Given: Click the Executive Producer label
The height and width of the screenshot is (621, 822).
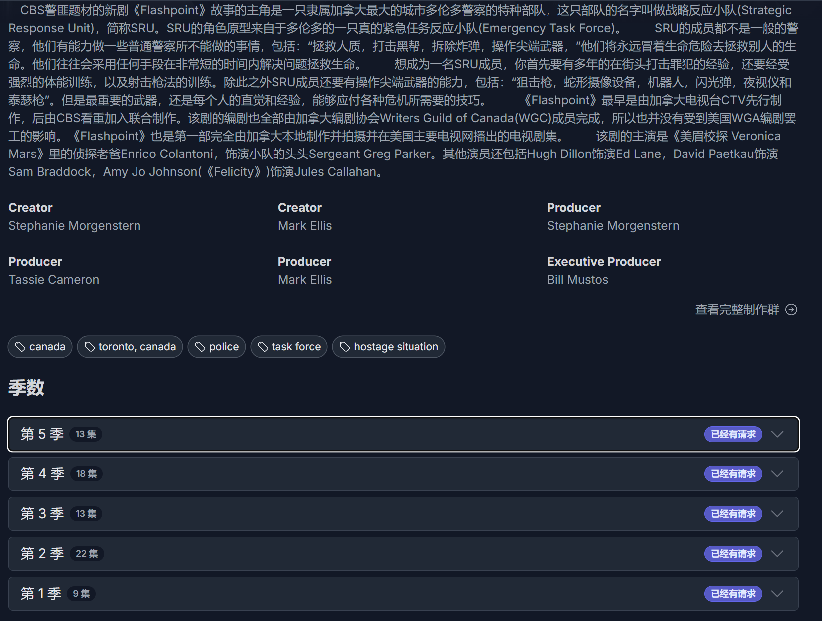Looking at the screenshot, I should (604, 262).
